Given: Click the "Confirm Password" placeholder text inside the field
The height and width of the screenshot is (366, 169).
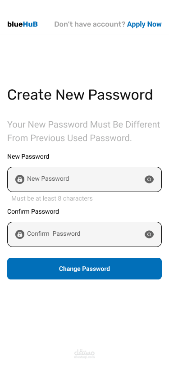Looking at the screenshot, I should 54,233.
